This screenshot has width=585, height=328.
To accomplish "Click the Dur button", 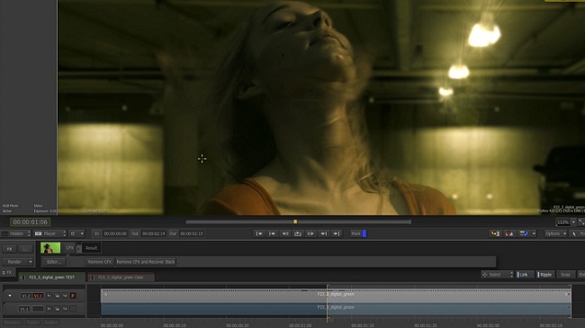I will click(173, 233).
